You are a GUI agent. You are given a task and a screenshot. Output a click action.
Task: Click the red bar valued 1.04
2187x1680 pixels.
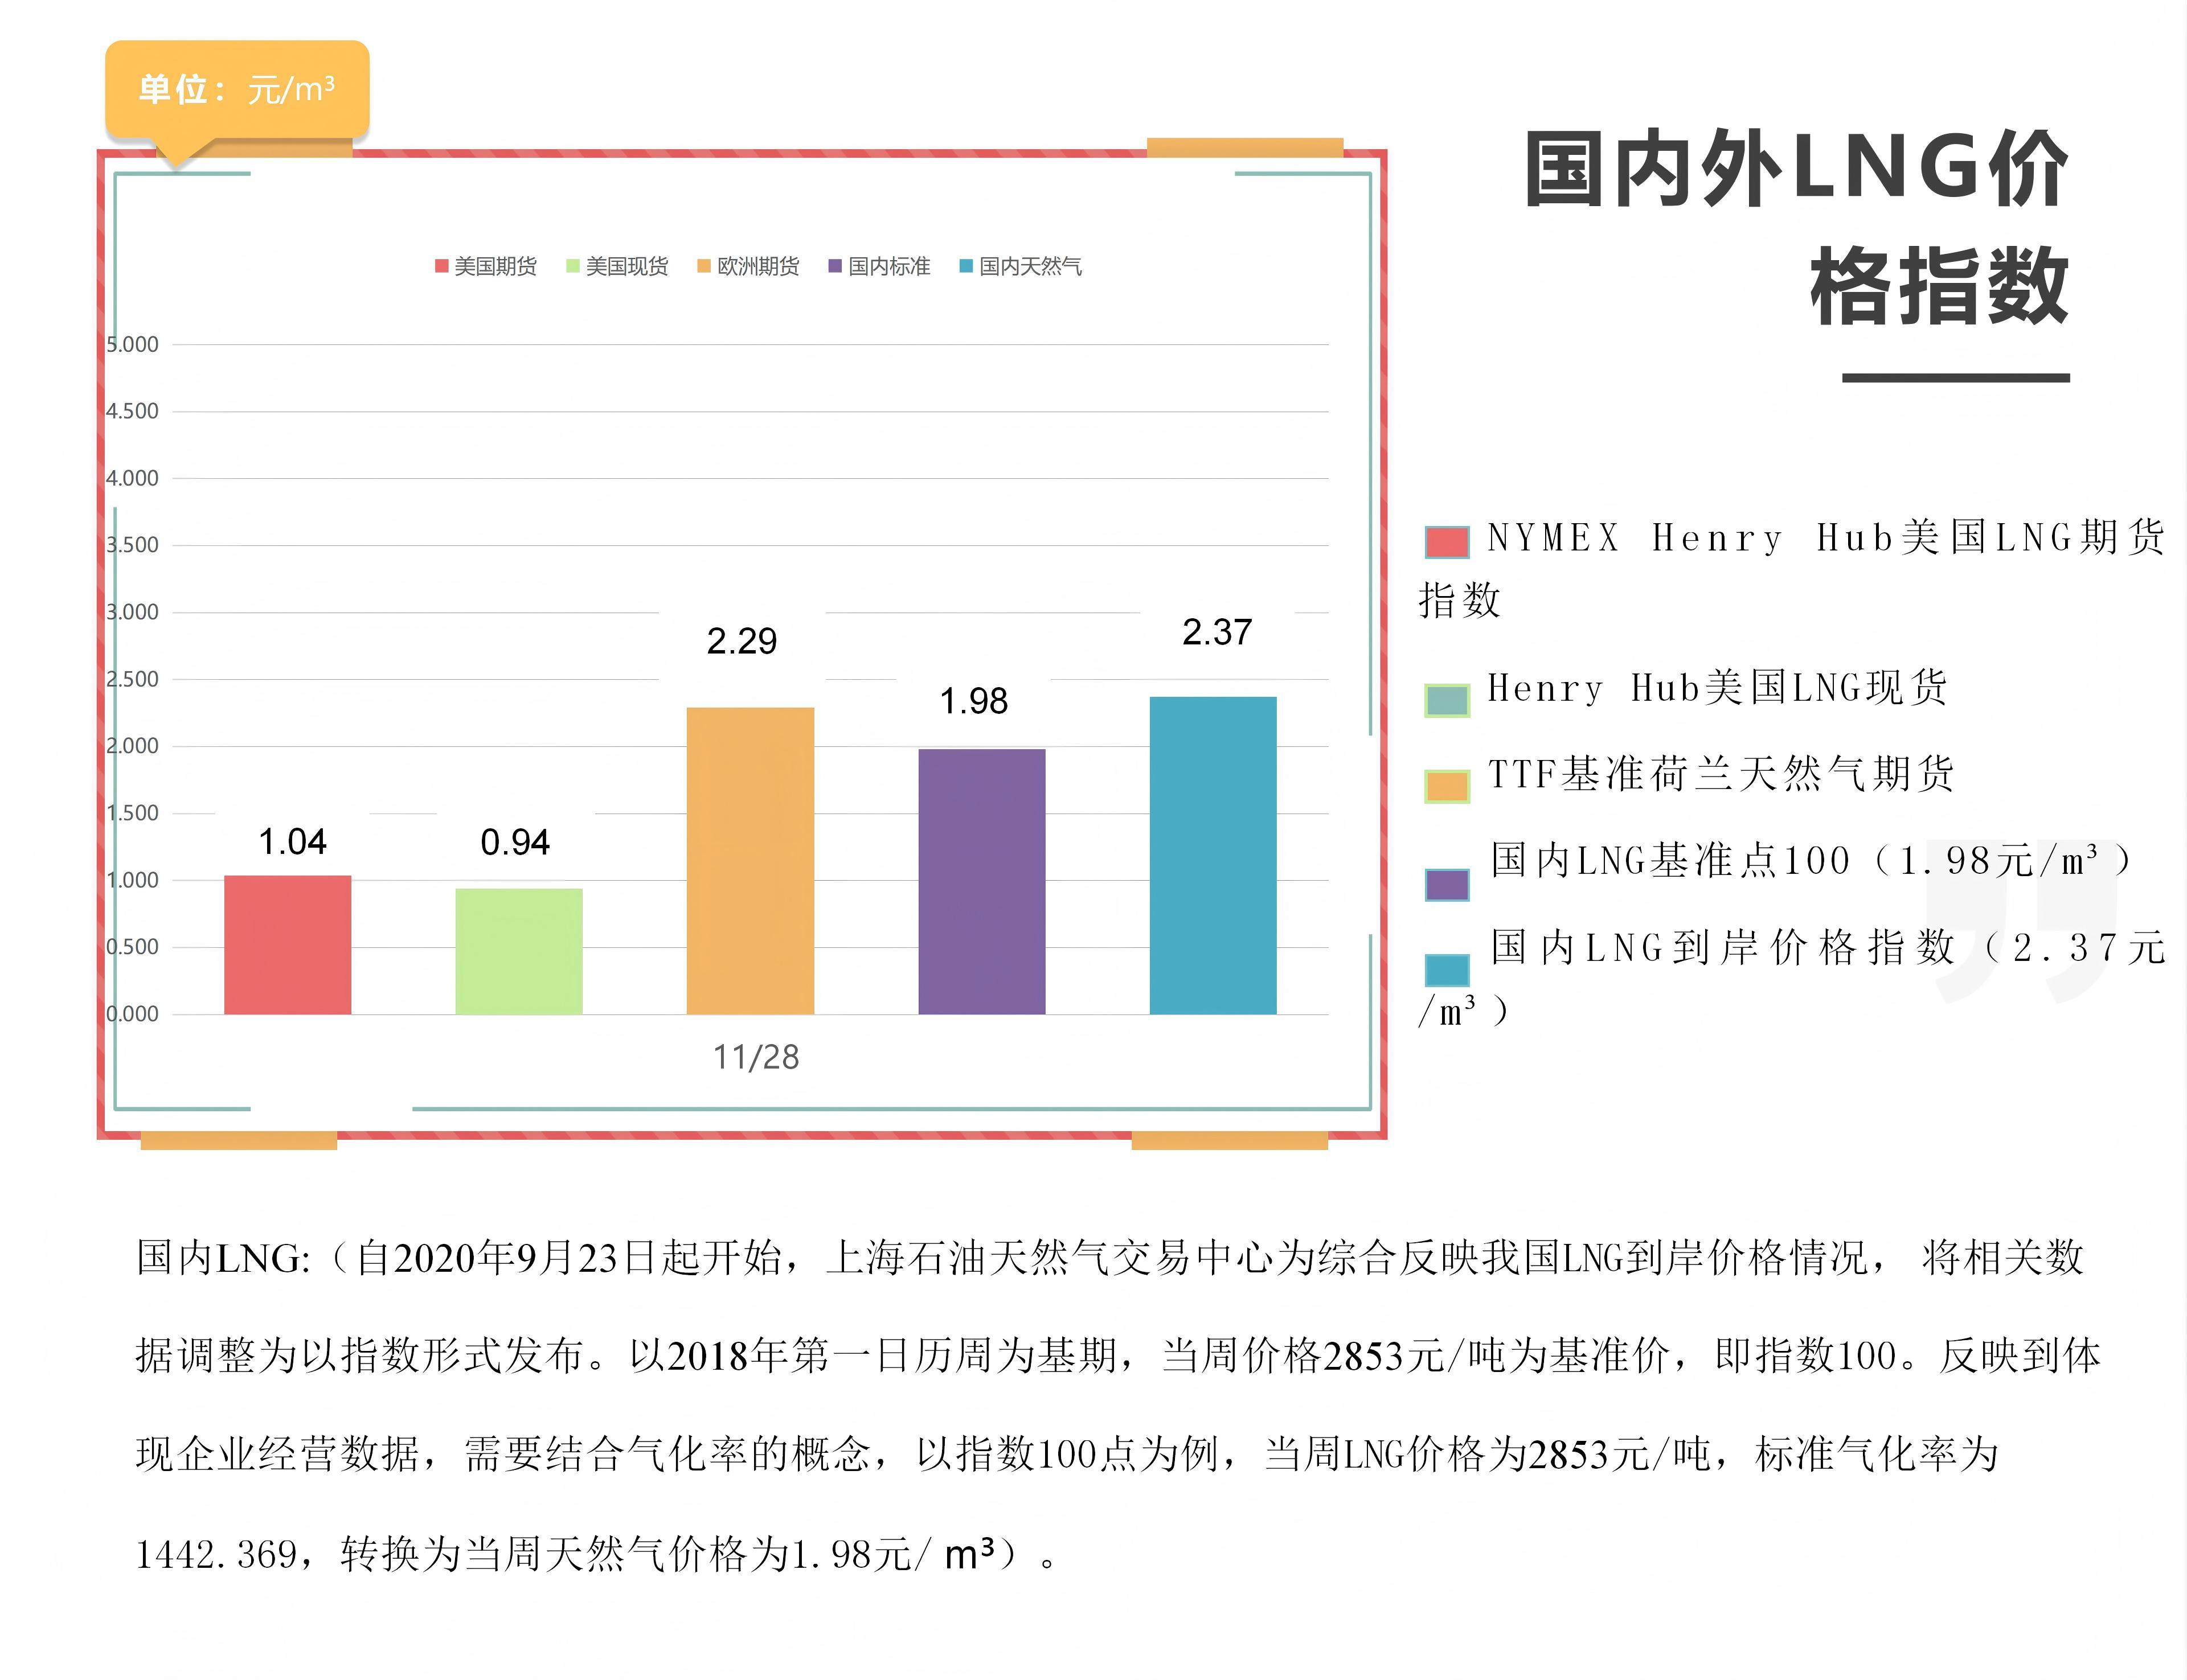pos(287,945)
